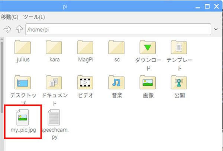
Task: Select the テンプレート templates folder icon
Action: pyautogui.click(x=179, y=47)
